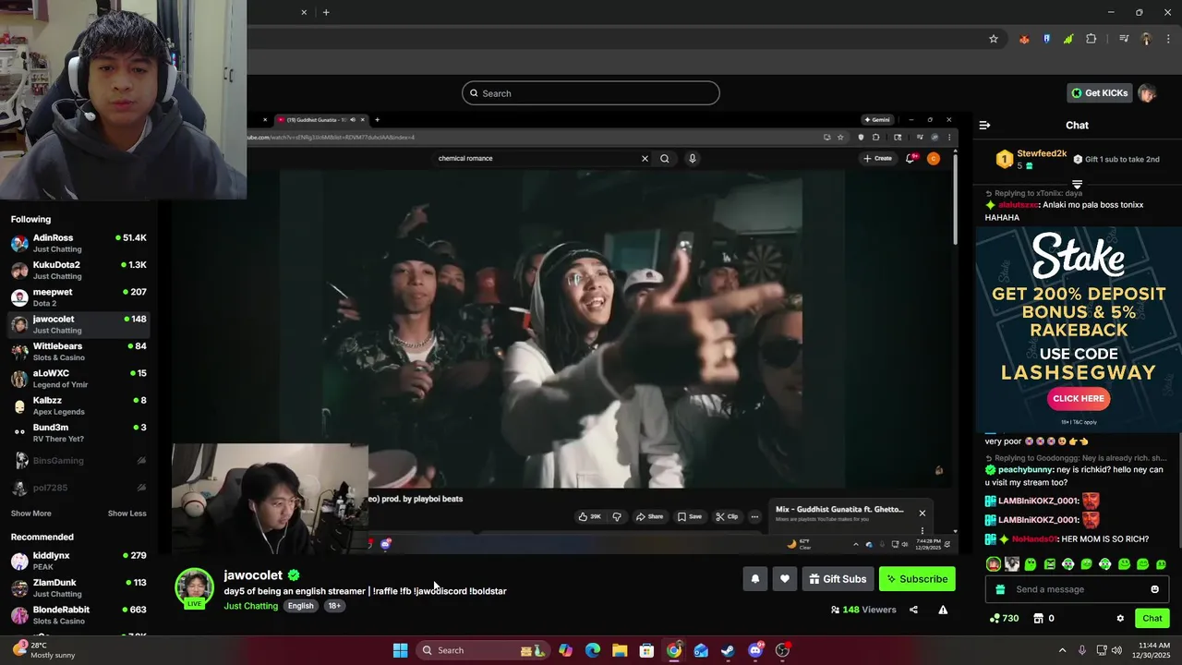Report the stream via warning icon
Screen dimensions: 1182x665
[943, 610]
